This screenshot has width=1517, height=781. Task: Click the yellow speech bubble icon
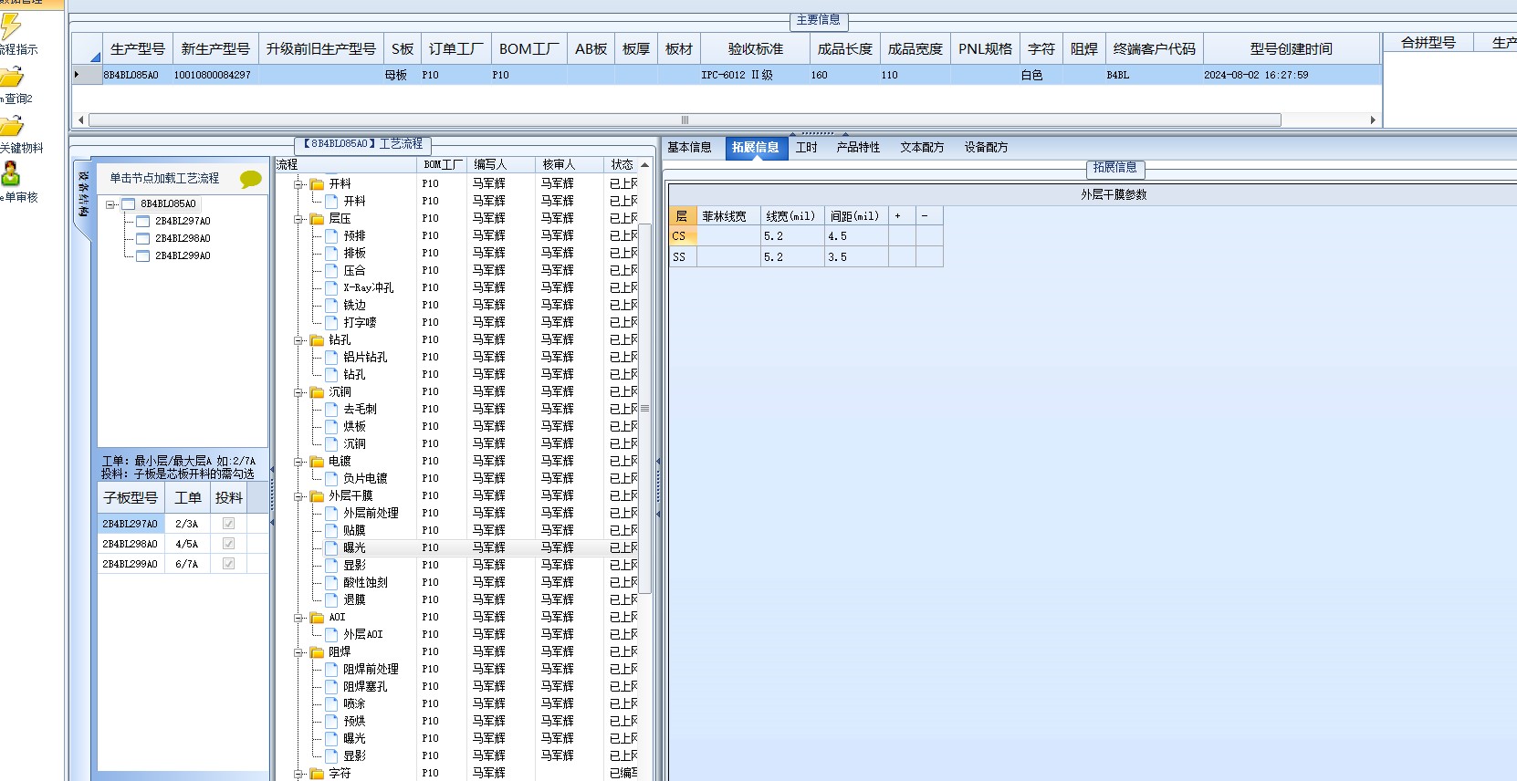tap(250, 179)
